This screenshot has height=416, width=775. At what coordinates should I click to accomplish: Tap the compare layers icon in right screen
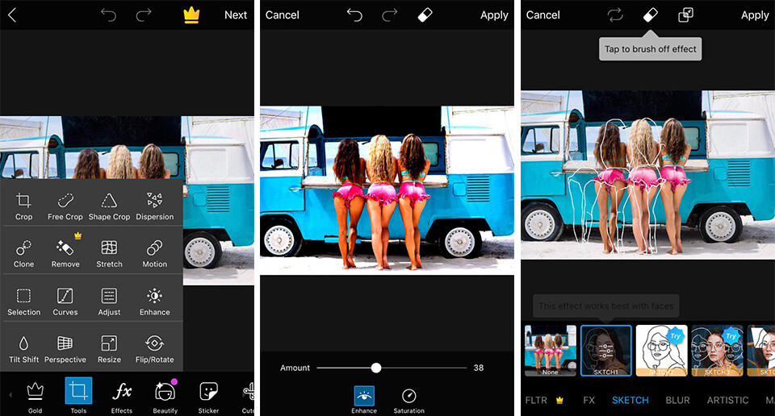pos(685,15)
